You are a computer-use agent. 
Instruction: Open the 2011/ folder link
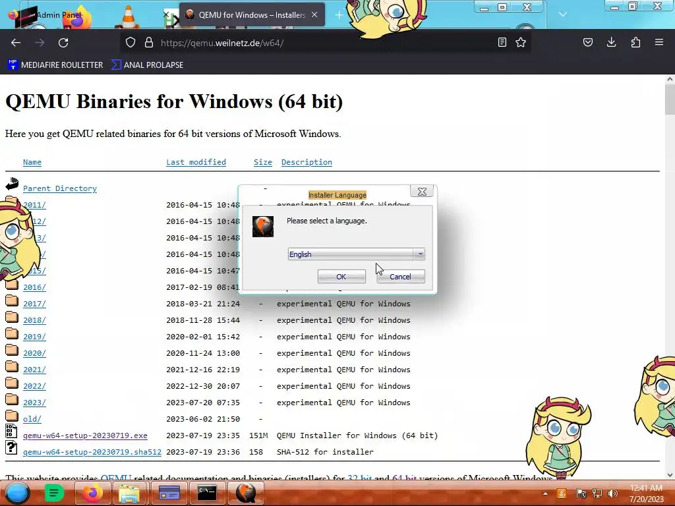[x=34, y=205]
